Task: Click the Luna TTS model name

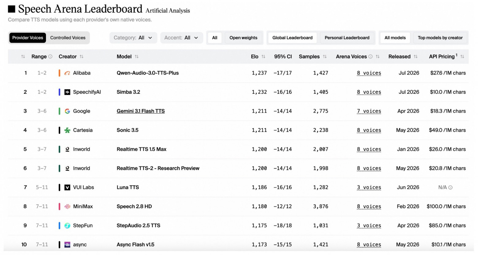Action: click(x=128, y=187)
